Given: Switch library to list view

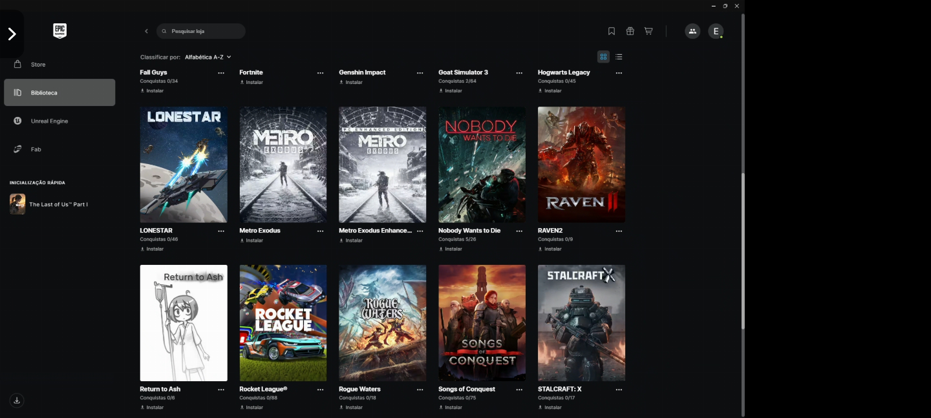Looking at the screenshot, I should (619, 57).
